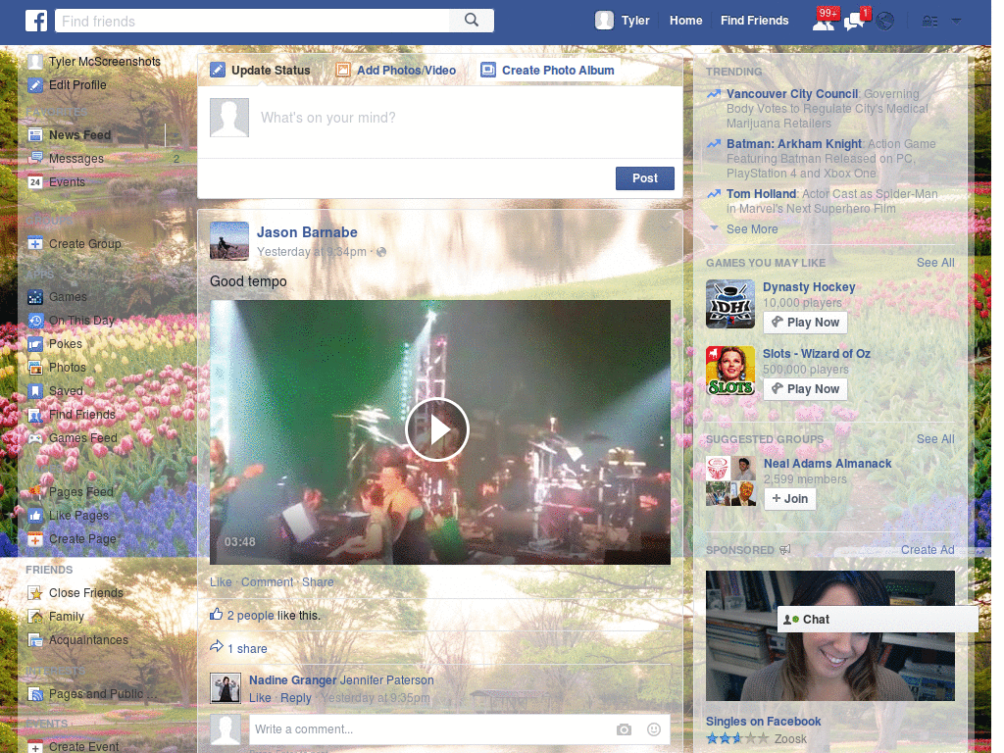1004x753 pixels.
Task: Open the Pokes sidebar icon
Action: point(35,344)
